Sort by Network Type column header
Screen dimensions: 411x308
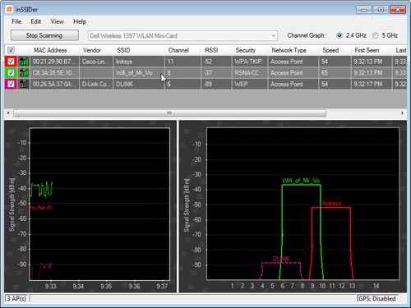293,50
